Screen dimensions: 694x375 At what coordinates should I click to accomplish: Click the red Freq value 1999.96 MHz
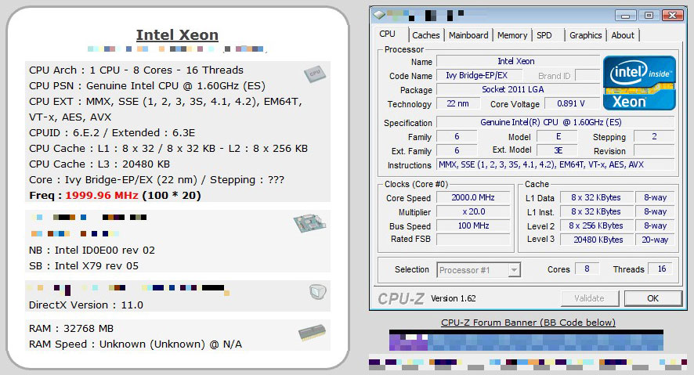tap(102, 195)
